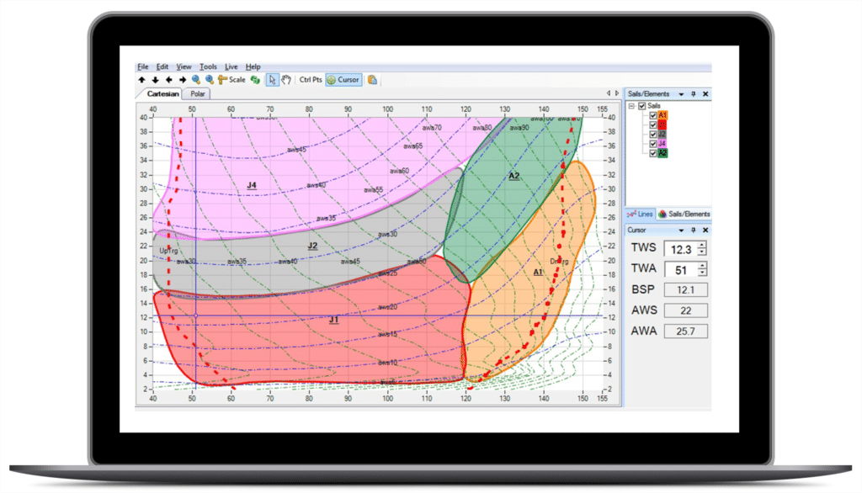Click the AWS value 22 field
The image size is (862, 493).
click(685, 310)
